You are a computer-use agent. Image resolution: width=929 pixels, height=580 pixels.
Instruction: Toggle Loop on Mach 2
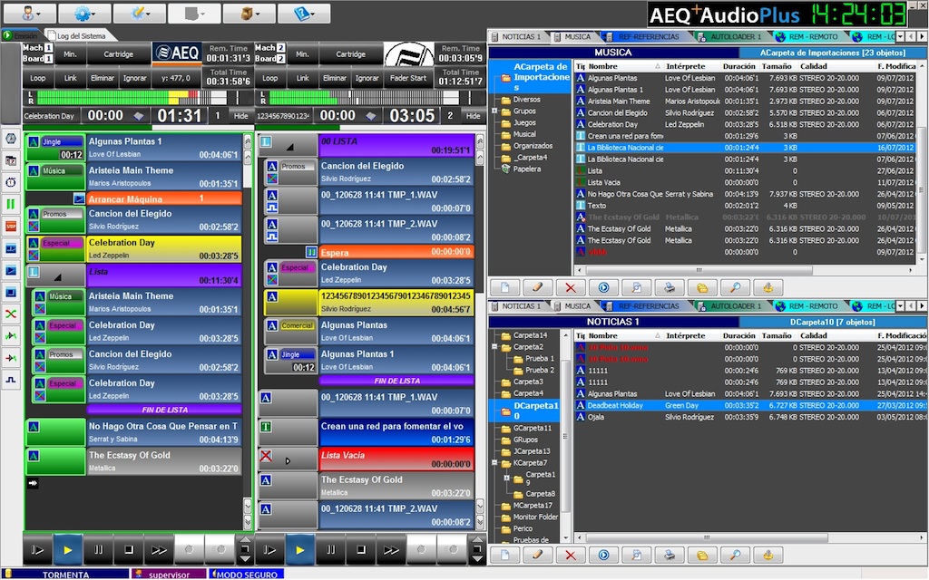[x=270, y=78]
